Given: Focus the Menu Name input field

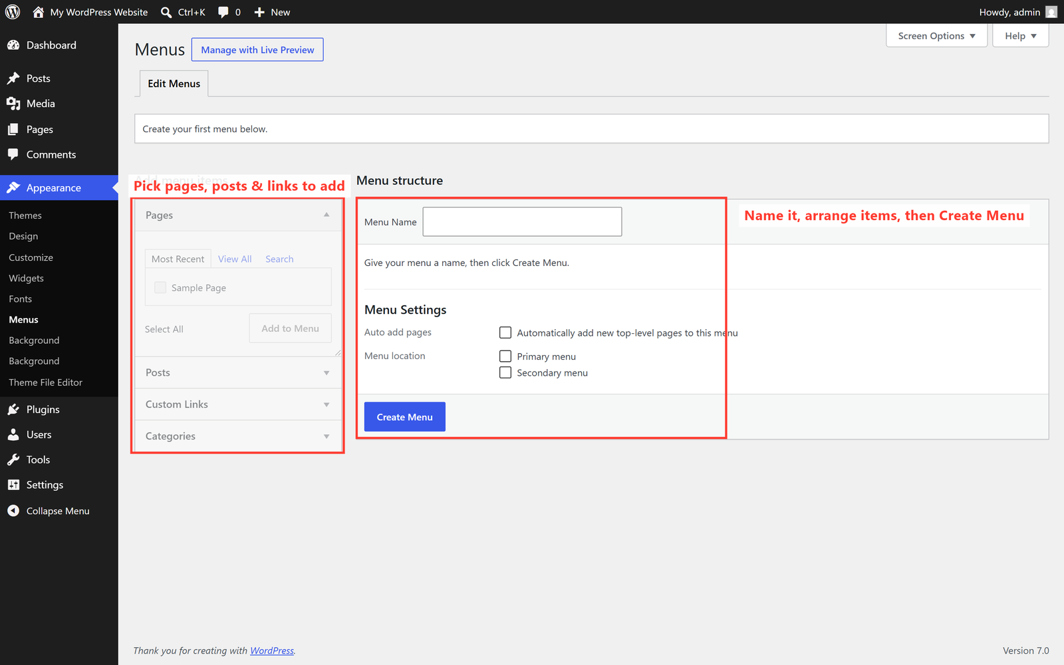Looking at the screenshot, I should click(x=522, y=221).
